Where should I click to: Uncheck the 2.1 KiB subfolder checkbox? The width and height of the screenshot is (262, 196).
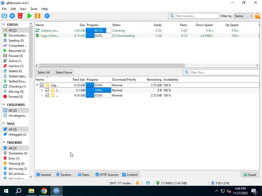47,90
